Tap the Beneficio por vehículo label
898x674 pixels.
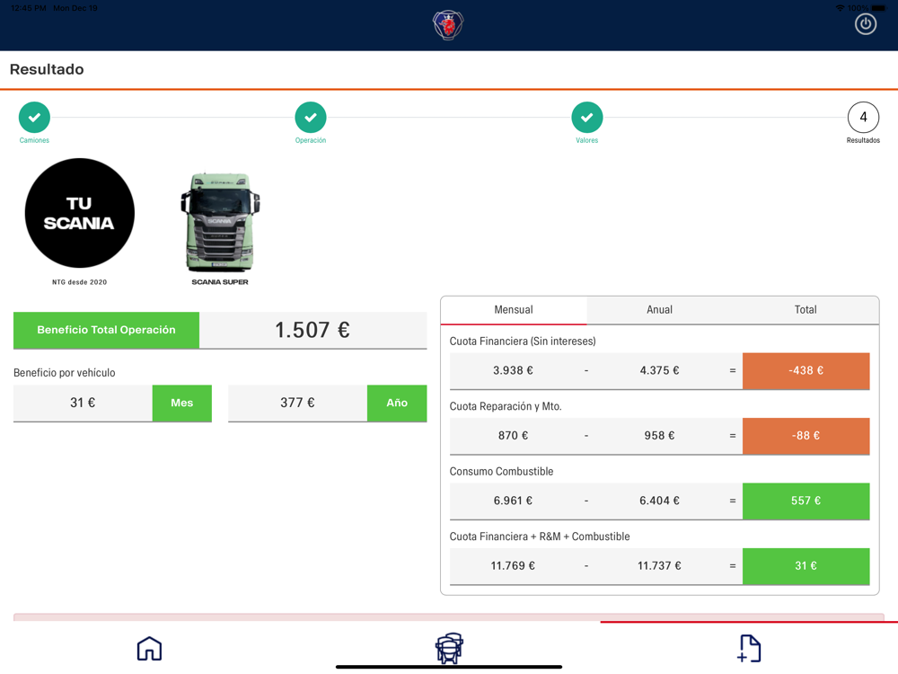pyautogui.click(x=64, y=373)
